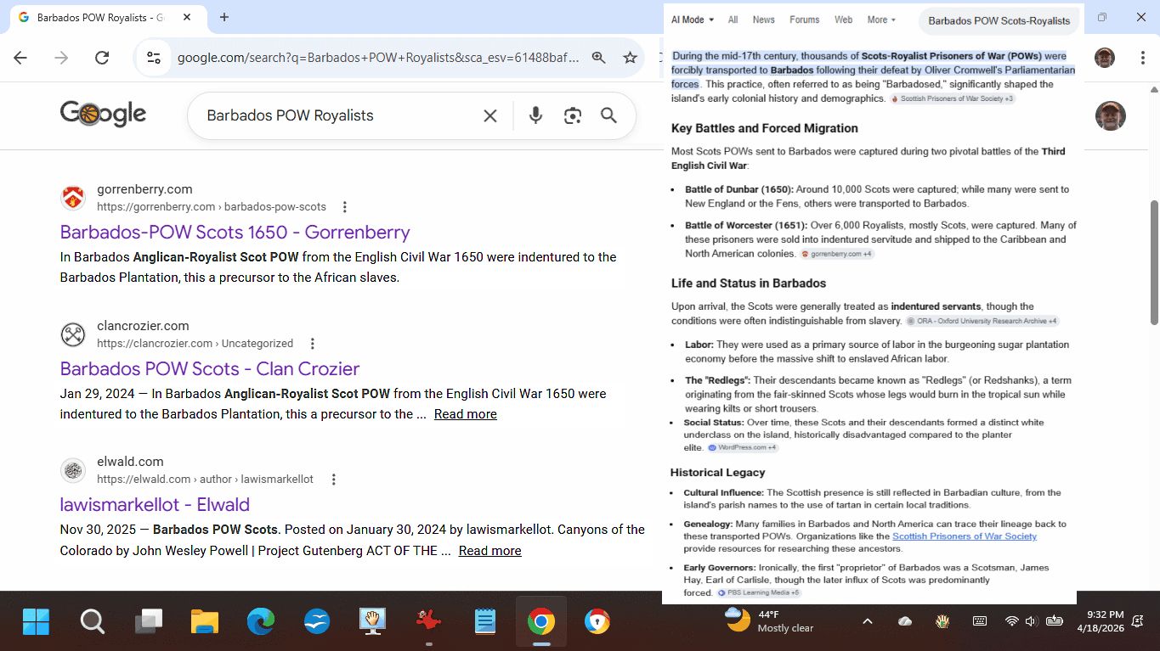
Task: Reload the current page
Action: point(102,58)
